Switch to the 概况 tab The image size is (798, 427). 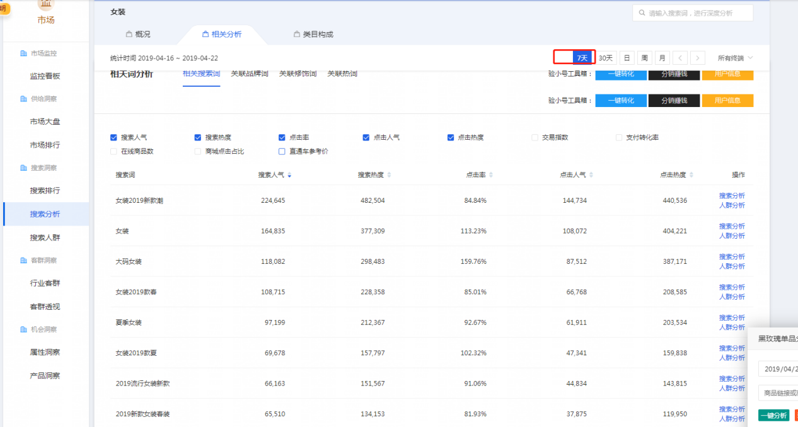click(138, 35)
